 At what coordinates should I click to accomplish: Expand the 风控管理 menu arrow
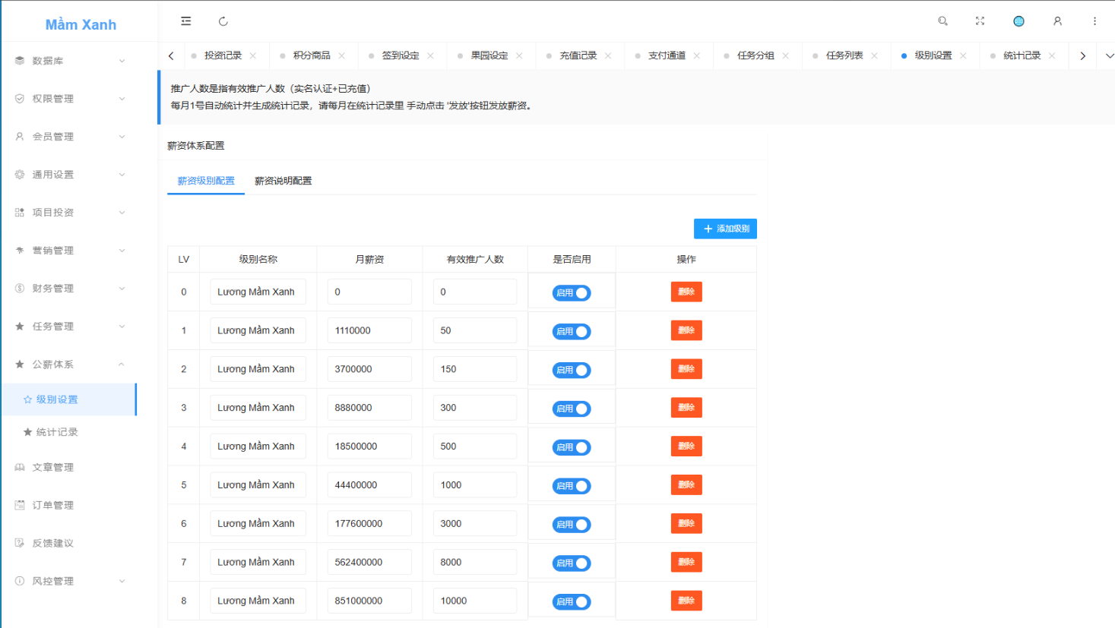tap(122, 582)
